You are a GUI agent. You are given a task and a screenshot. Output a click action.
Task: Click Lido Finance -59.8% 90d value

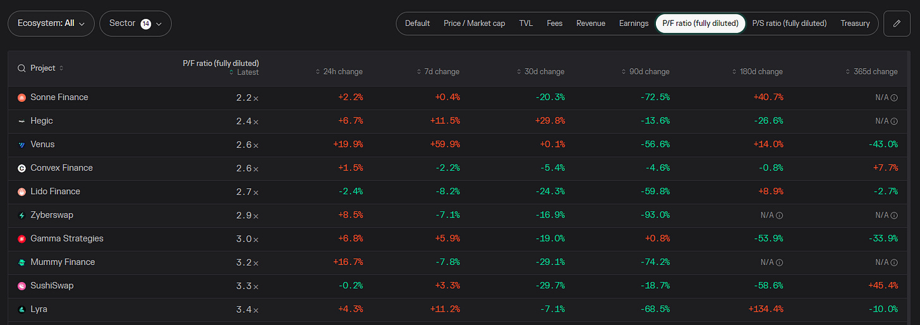655,192
